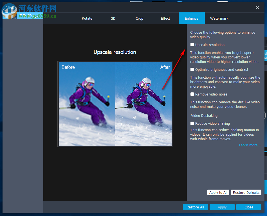Open the Learn more link

[250, 145]
